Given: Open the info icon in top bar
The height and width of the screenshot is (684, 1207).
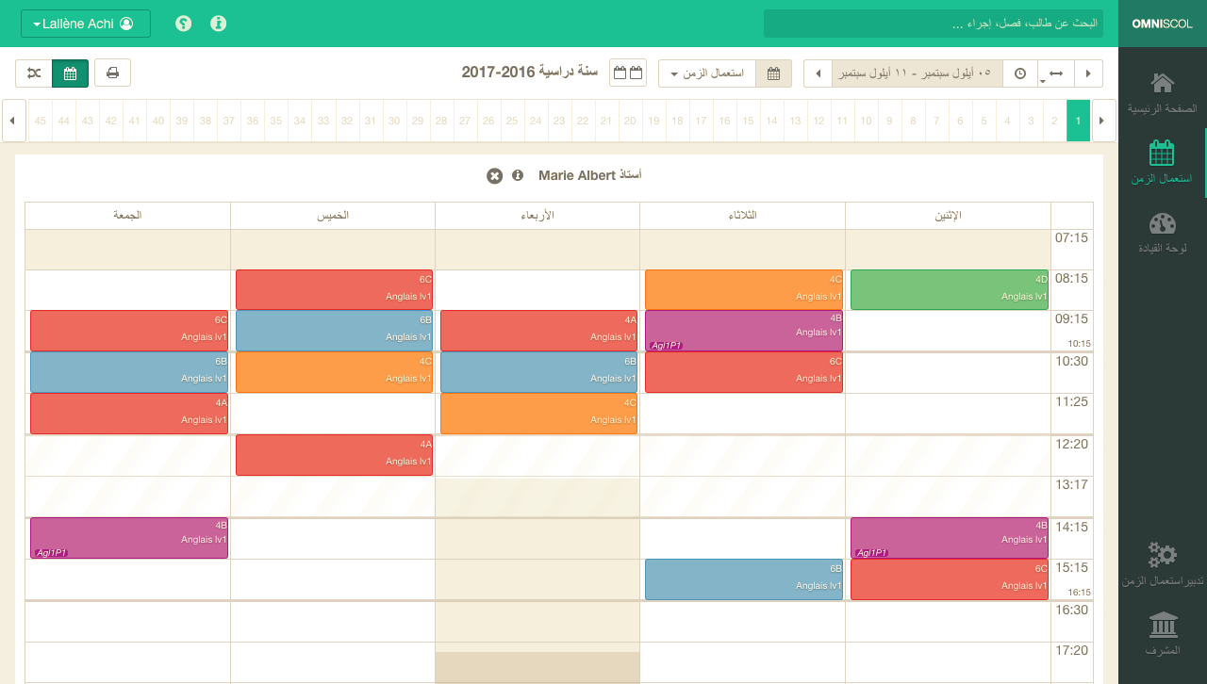Looking at the screenshot, I should pyautogui.click(x=219, y=24).
